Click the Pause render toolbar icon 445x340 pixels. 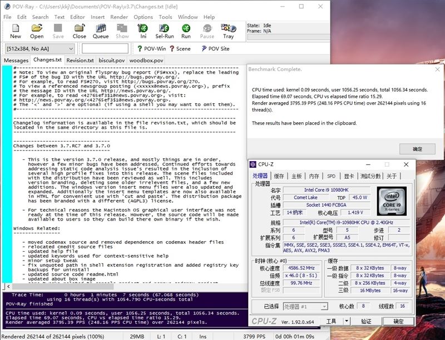pos(207,32)
